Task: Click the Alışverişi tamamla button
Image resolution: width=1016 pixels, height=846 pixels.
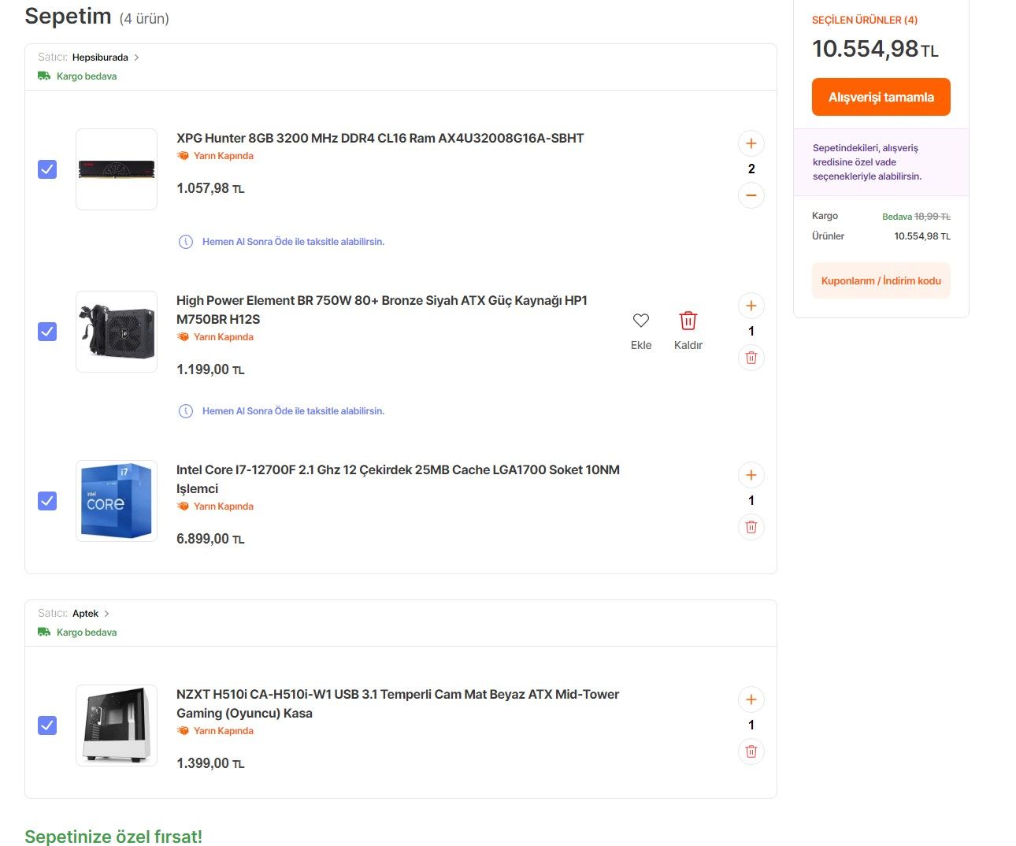Action: coord(881,97)
